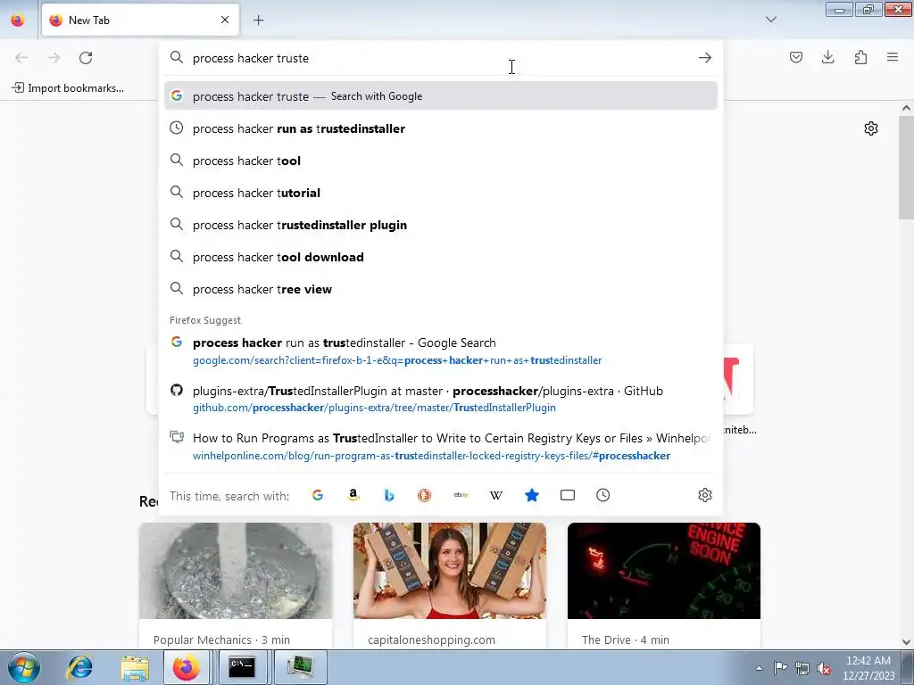Choose suggestion 'process hacker tool download'
This screenshot has height=685, width=914.
pyautogui.click(x=441, y=257)
